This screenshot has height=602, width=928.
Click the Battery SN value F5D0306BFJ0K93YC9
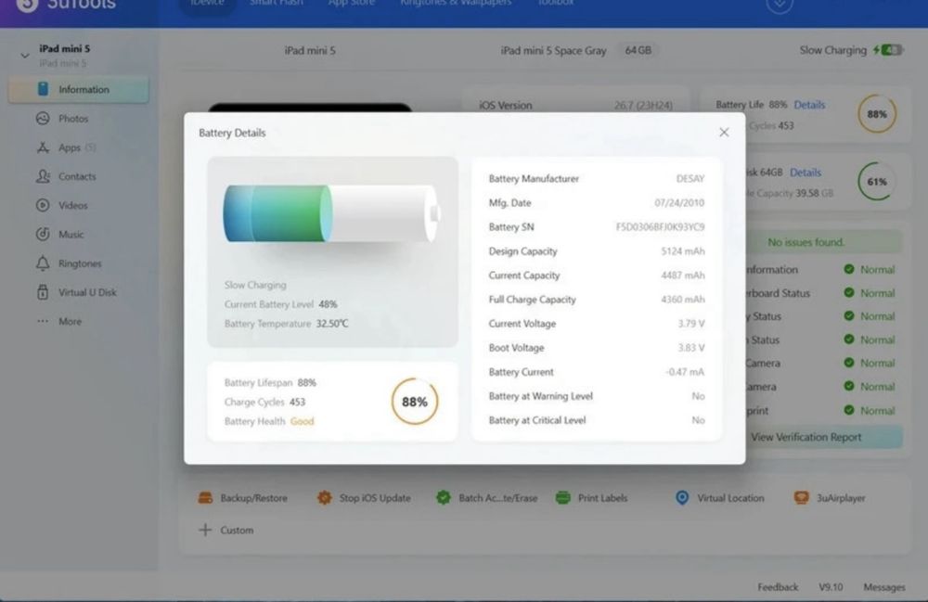[x=660, y=227]
